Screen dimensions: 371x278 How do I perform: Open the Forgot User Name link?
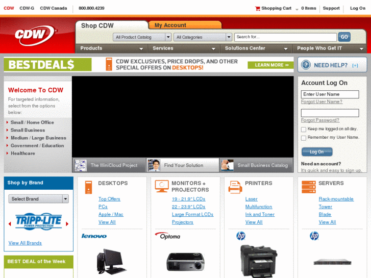pos(321,102)
